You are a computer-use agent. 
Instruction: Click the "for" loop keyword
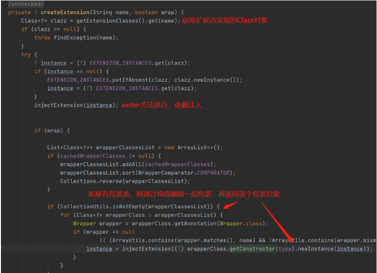(x=65, y=215)
